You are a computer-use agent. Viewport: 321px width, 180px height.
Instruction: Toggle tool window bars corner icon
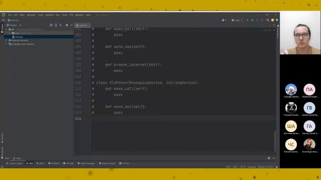2,167
